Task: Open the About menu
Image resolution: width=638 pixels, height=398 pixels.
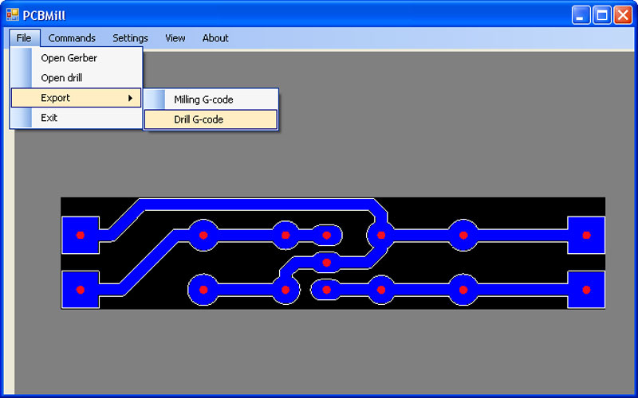Action: click(215, 38)
